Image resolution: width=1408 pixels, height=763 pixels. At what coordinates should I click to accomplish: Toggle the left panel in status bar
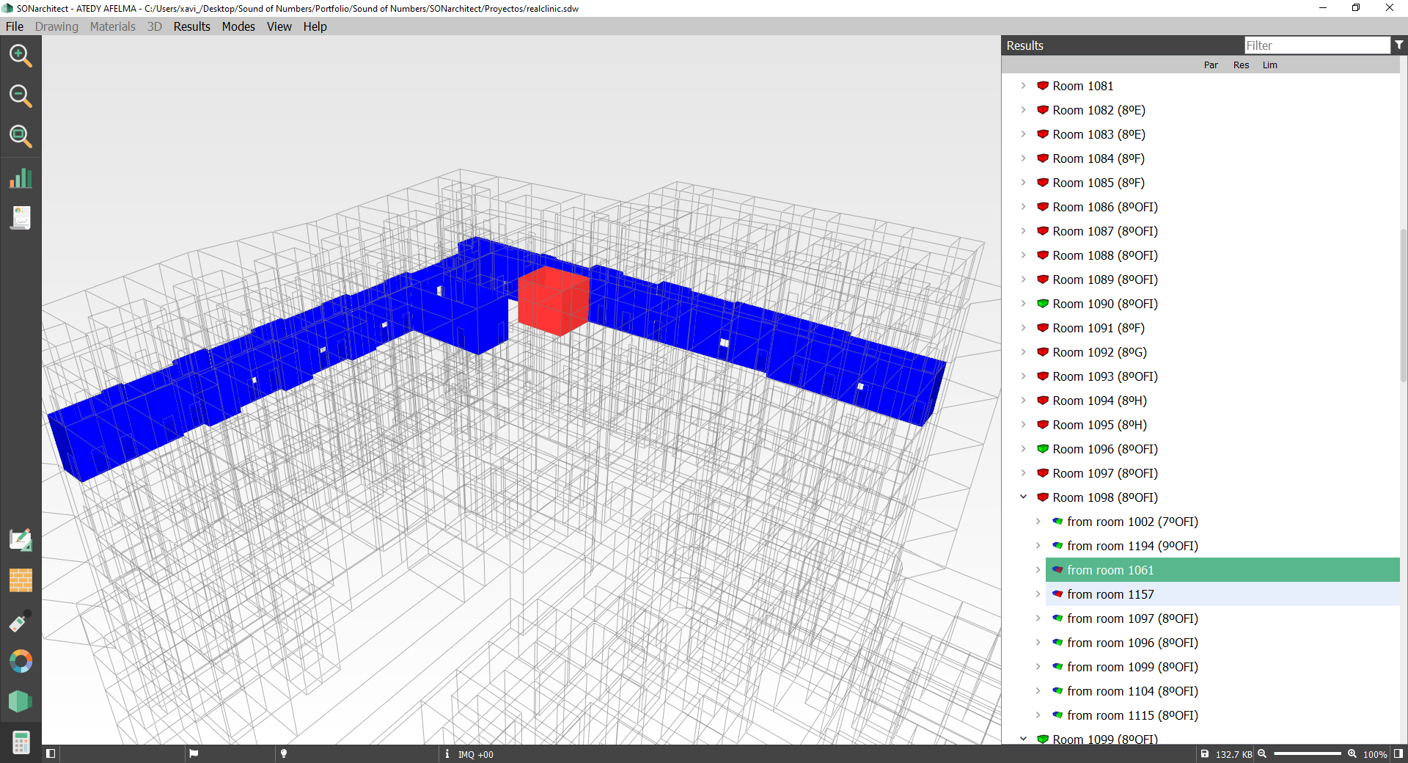click(51, 753)
